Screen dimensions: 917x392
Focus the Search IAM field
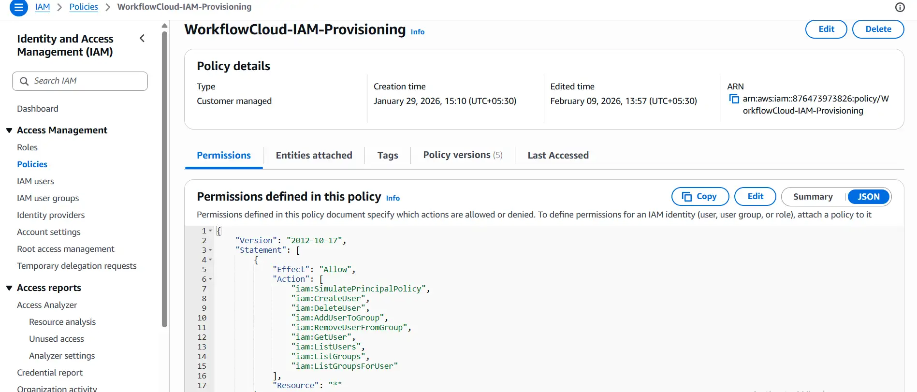[x=80, y=81]
